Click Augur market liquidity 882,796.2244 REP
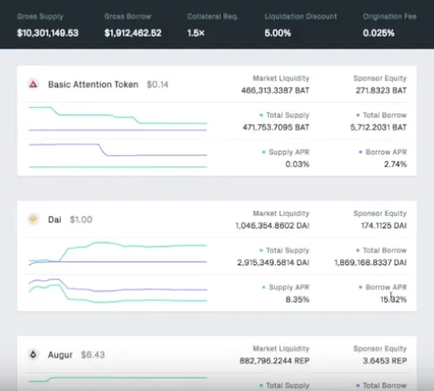Screen dimensions: 434x391 tap(274, 361)
